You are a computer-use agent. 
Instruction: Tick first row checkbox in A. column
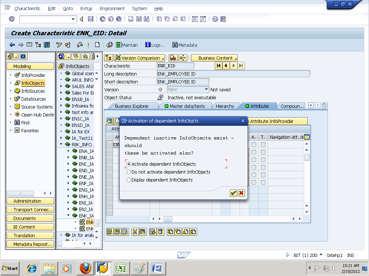(x=254, y=145)
